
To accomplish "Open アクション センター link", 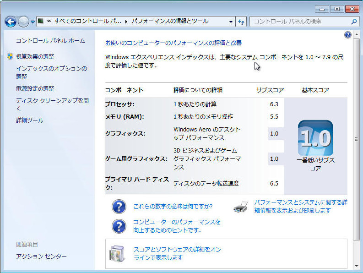I will coord(41,257).
